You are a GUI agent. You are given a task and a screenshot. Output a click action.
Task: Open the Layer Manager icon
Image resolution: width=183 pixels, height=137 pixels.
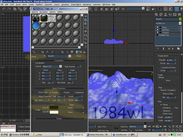pyautogui.click(x=159, y=9)
